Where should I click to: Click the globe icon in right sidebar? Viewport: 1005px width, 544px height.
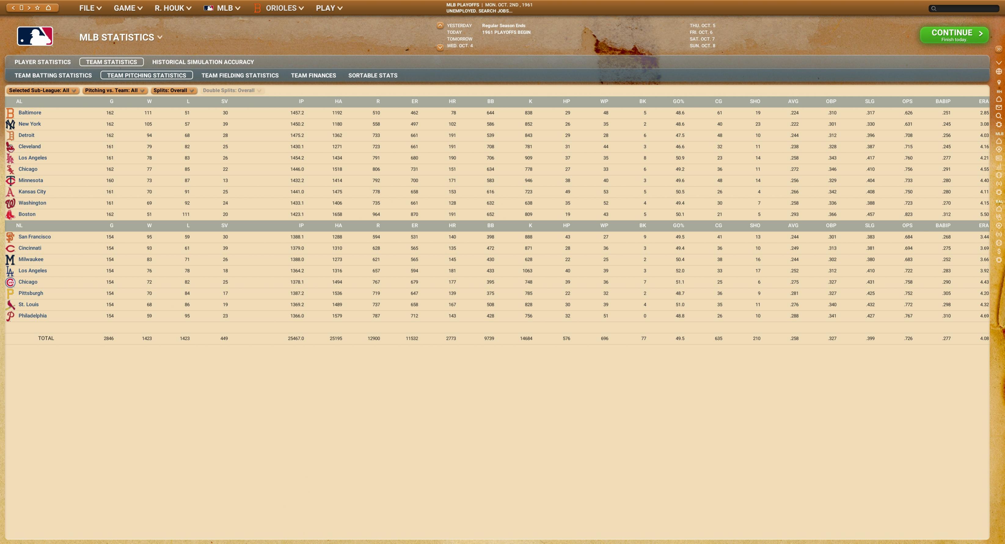click(999, 72)
